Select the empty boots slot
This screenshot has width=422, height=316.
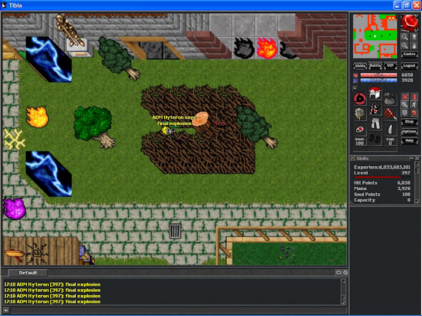point(375,139)
